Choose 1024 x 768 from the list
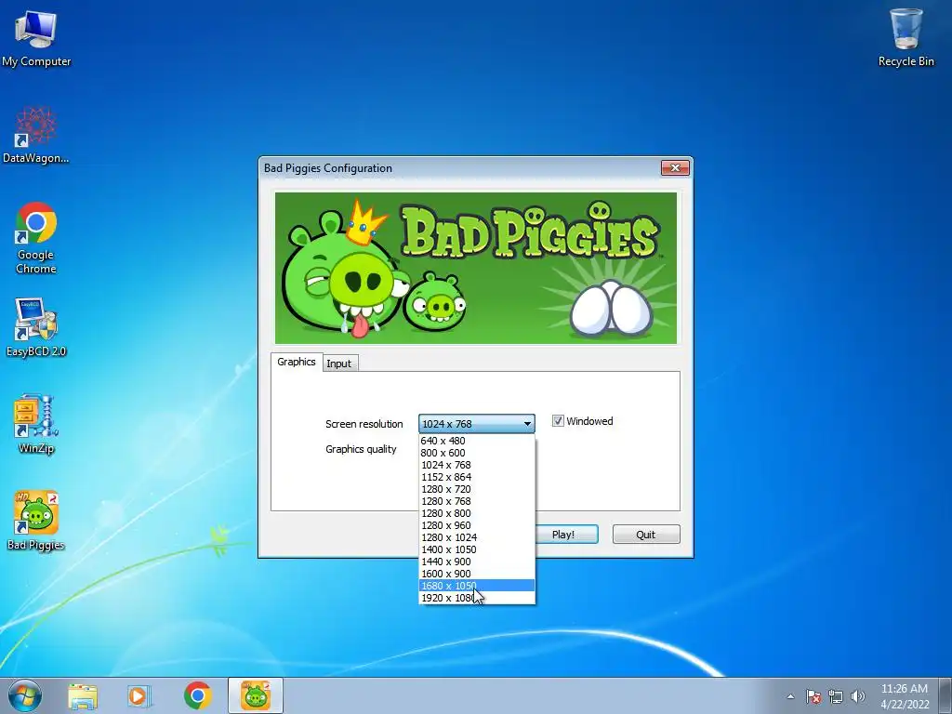952x714 pixels. [477, 465]
